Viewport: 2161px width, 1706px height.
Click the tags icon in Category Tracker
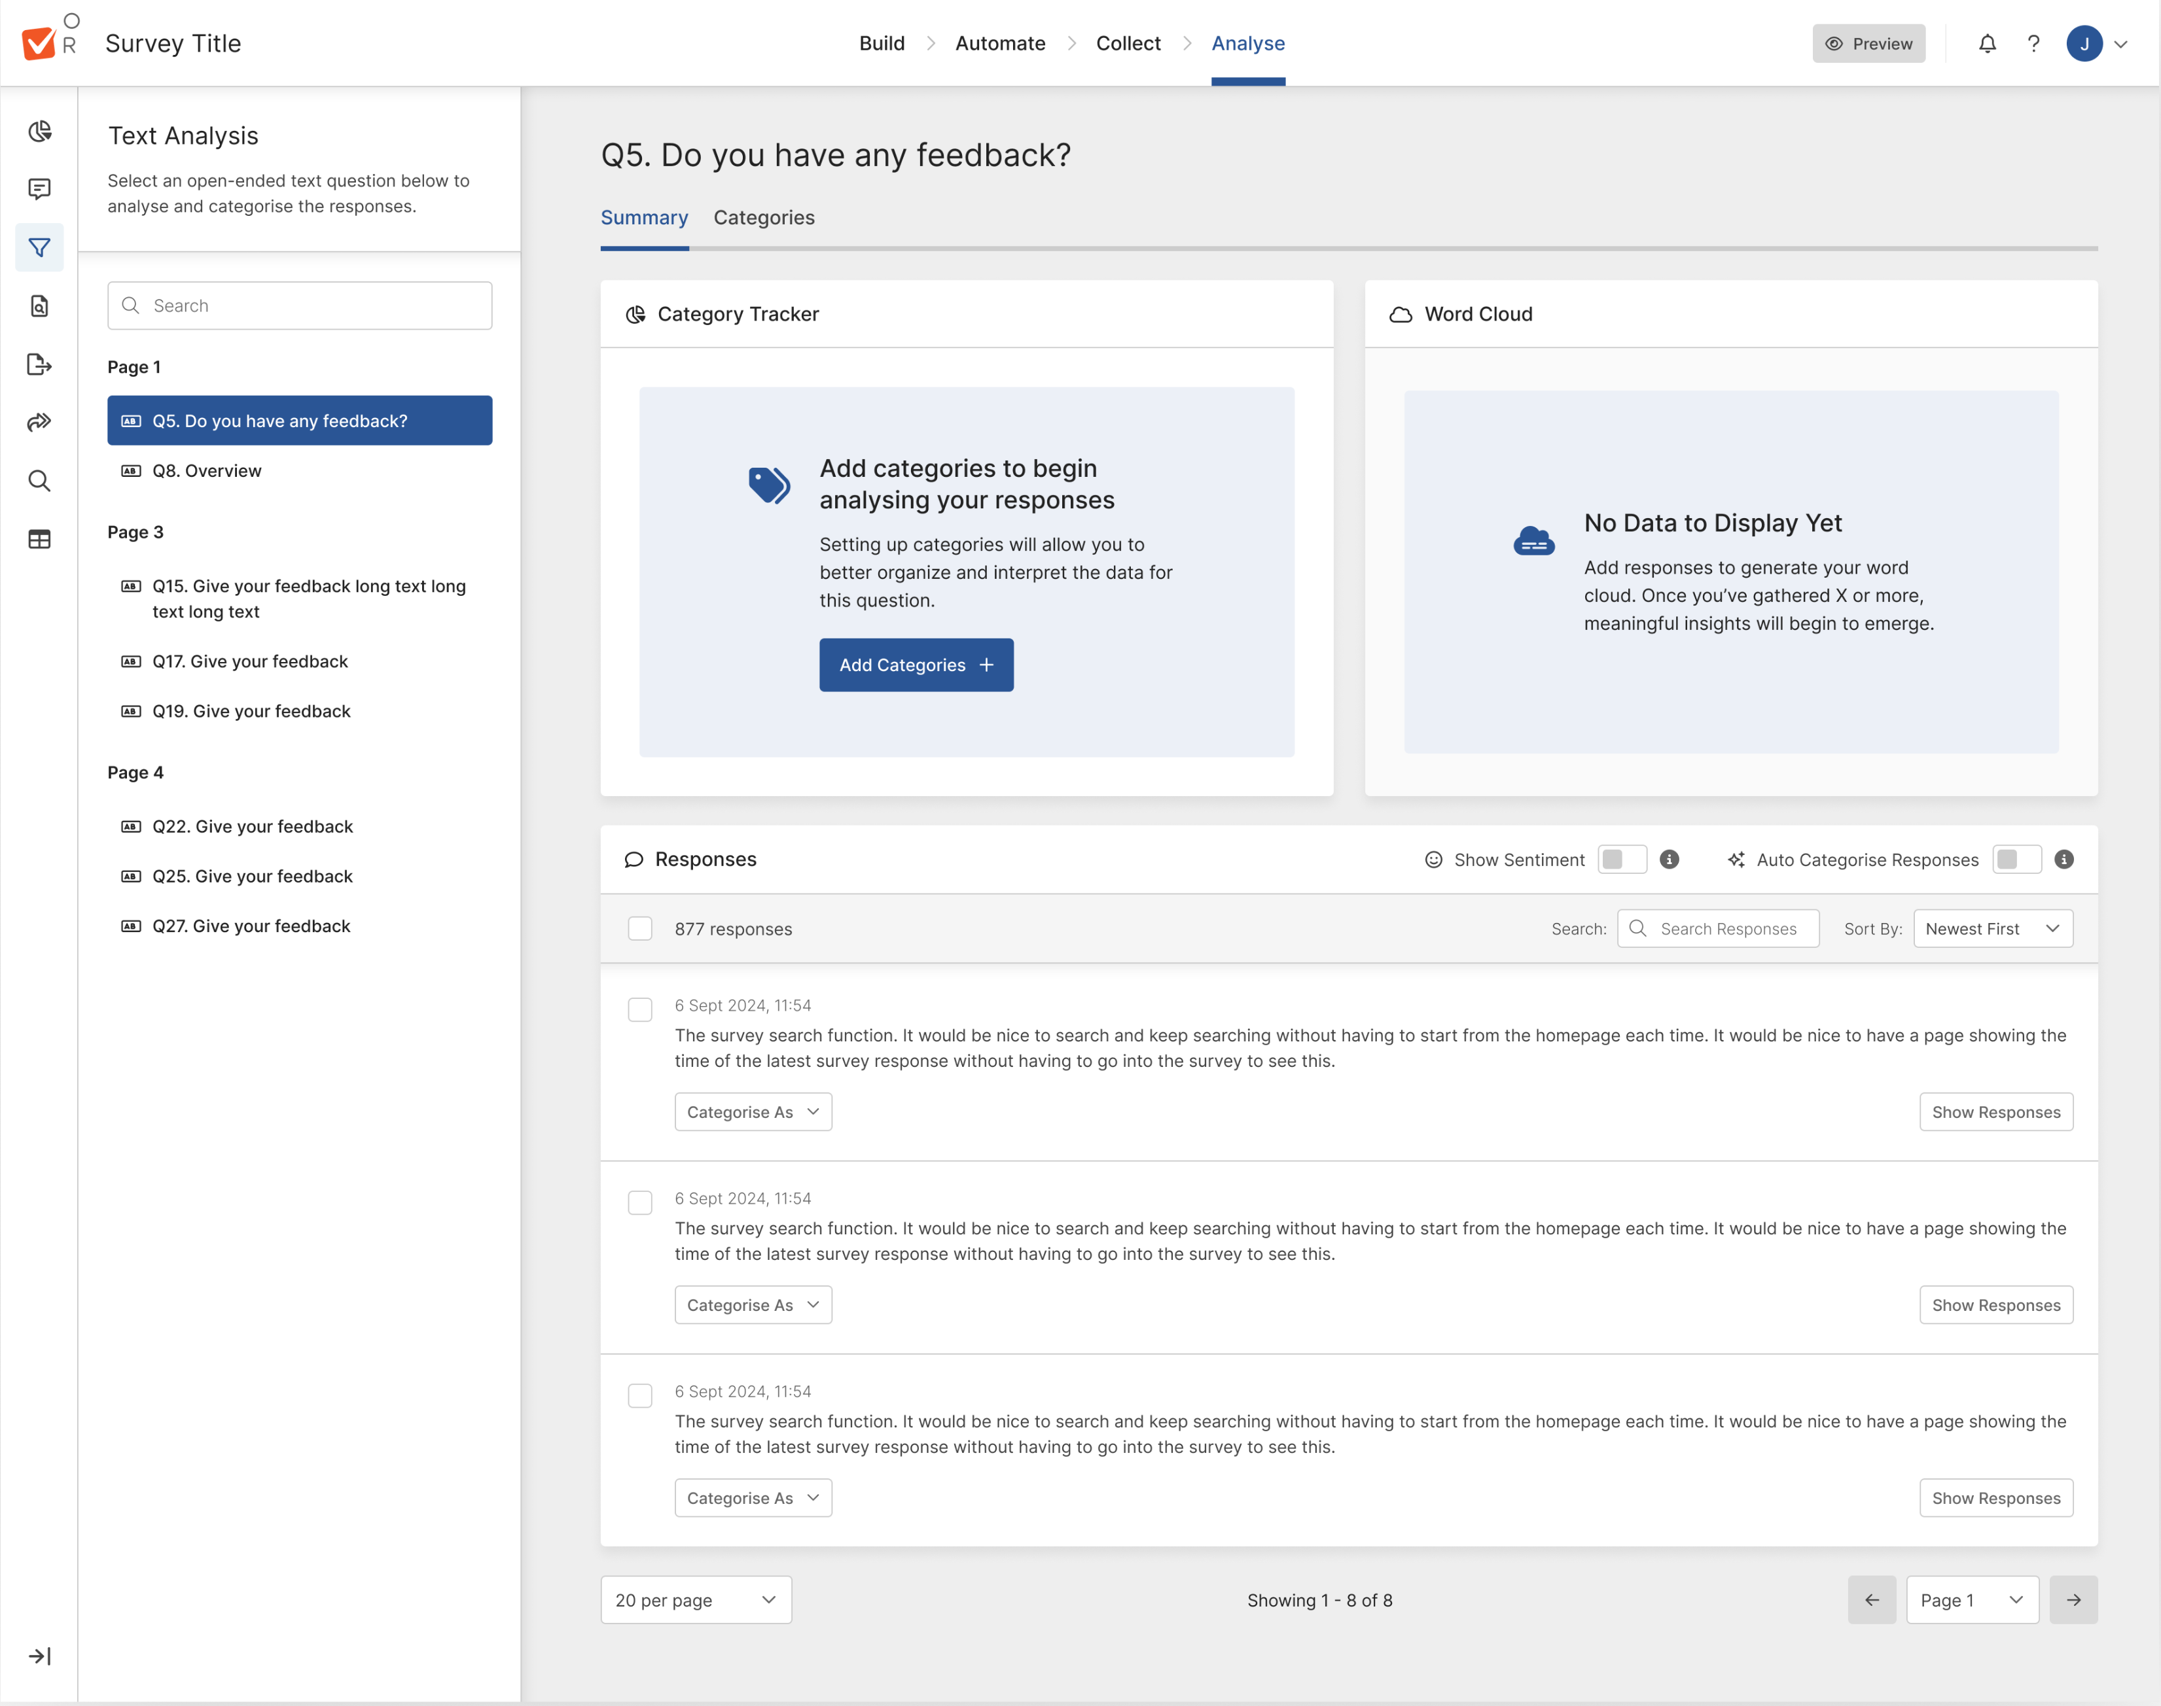point(769,485)
